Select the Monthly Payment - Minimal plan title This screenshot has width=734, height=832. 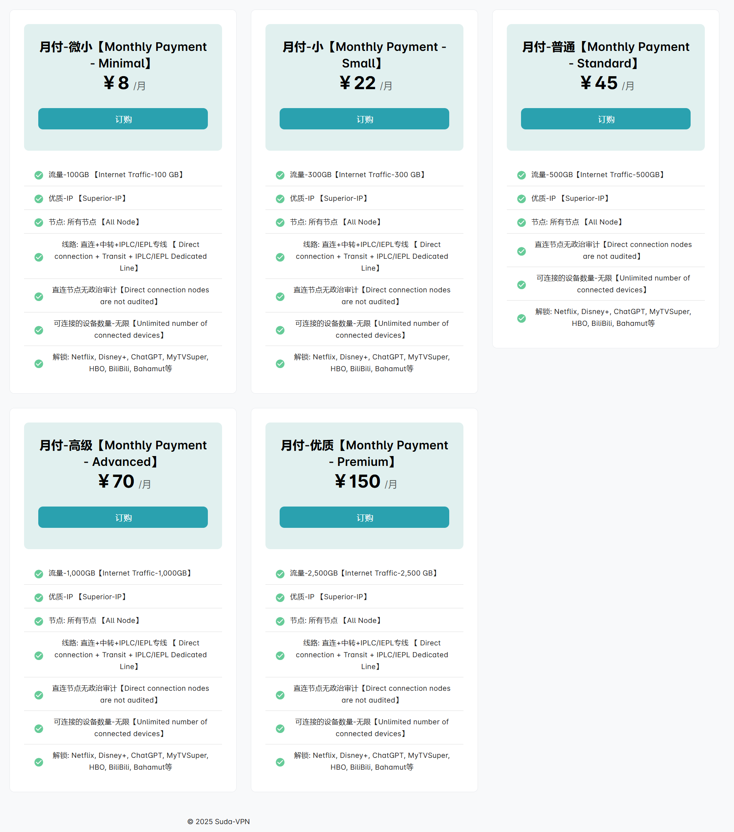(123, 55)
